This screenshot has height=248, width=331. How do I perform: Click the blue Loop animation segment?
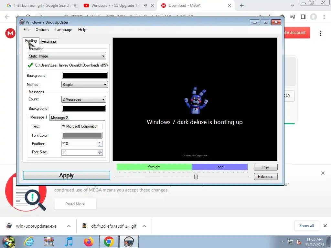coord(219,167)
